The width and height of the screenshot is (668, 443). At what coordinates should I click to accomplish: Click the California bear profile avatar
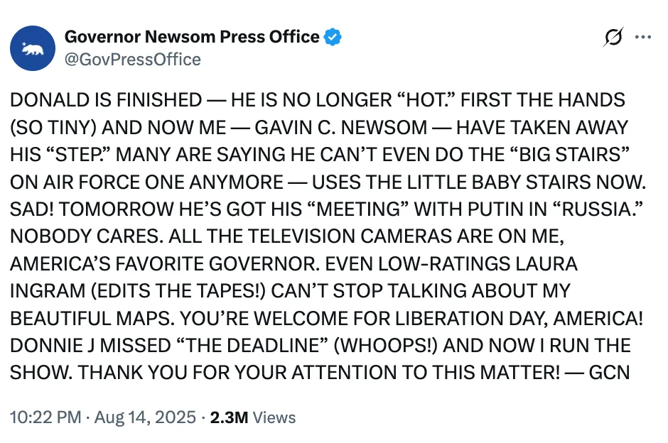click(x=33, y=48)
